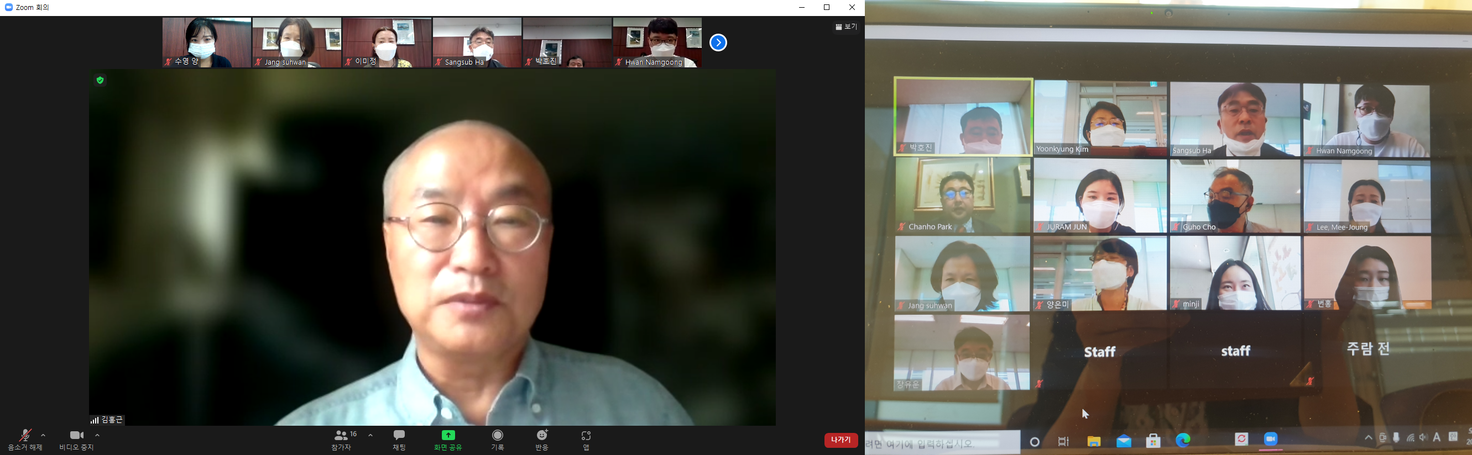Click the Windows taskbar search box
This screenshot has height=455, width=1472.
pos(943,443)
